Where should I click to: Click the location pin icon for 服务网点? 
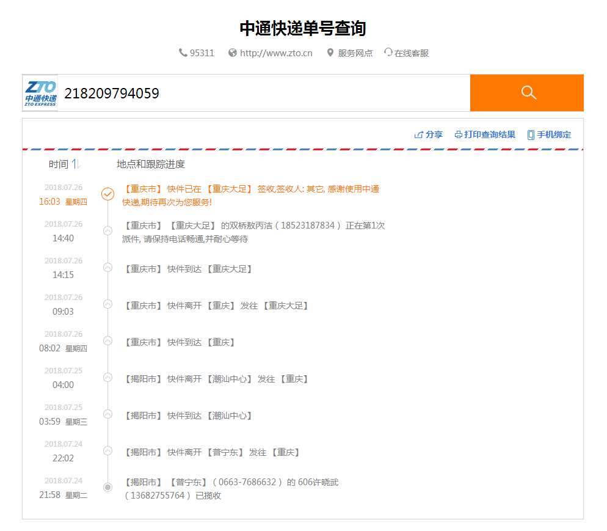330,53
